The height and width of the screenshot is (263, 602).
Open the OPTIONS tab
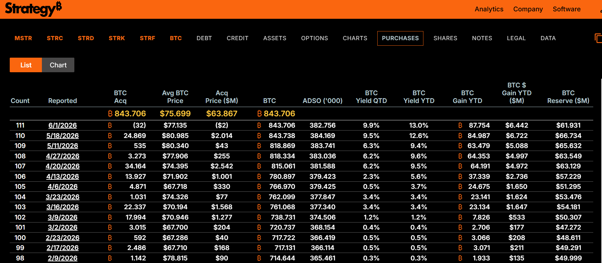(x=315, y=38)
